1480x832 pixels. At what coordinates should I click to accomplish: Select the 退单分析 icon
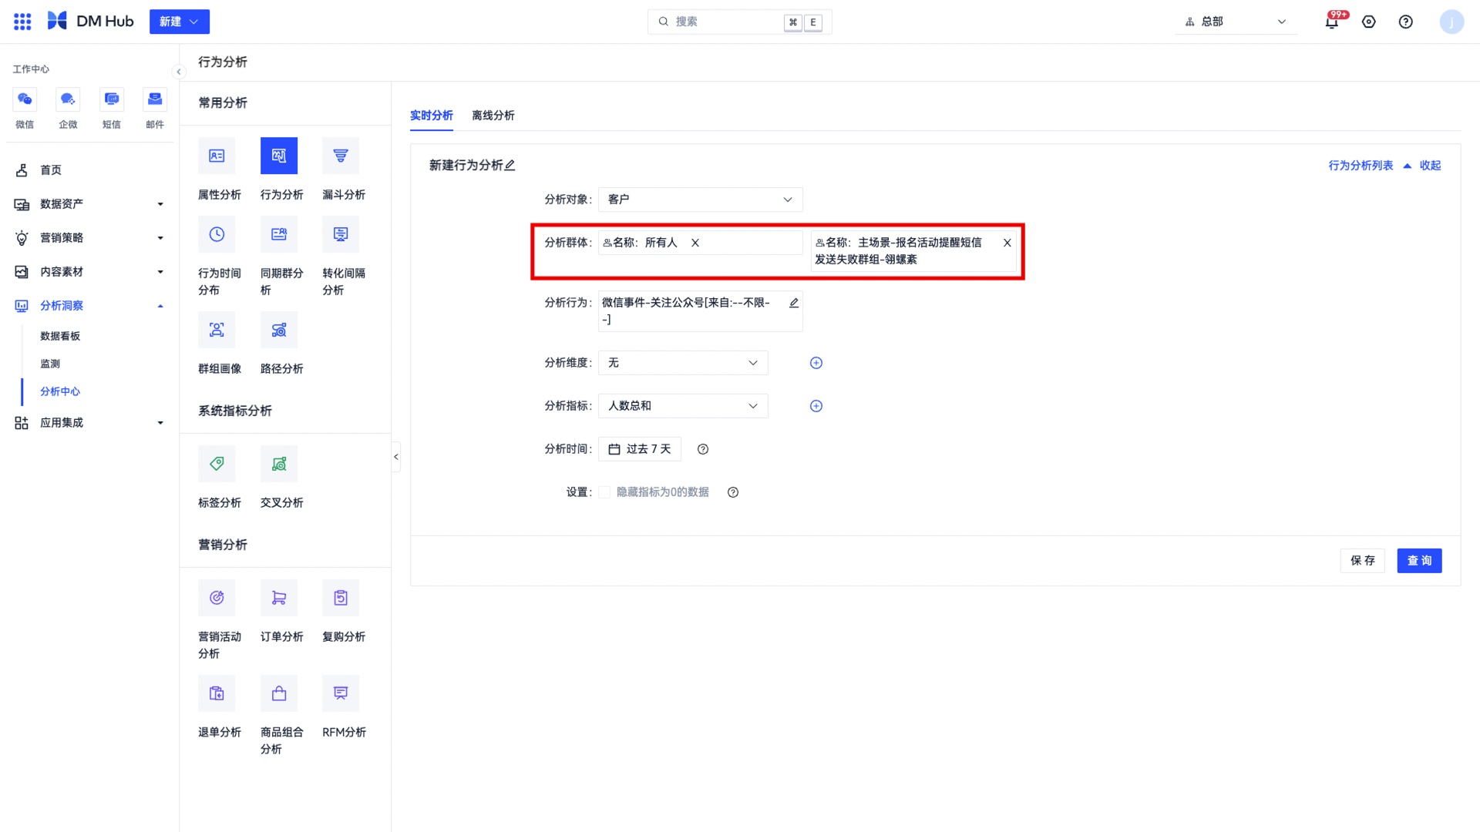217,693
